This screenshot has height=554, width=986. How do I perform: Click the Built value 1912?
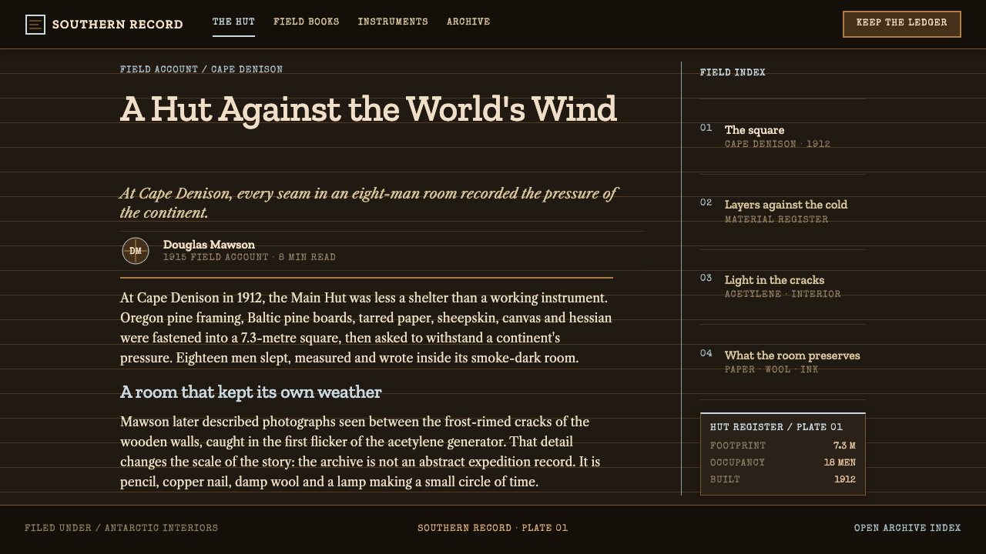[x=845, y=479]
